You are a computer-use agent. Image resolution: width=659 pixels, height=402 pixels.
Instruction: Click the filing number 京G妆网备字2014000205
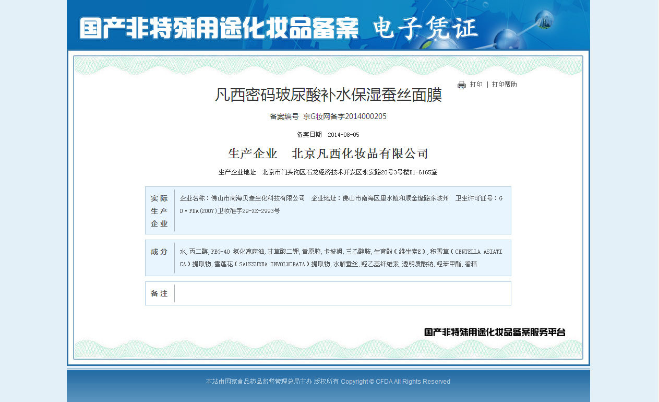tap(345, 116)
